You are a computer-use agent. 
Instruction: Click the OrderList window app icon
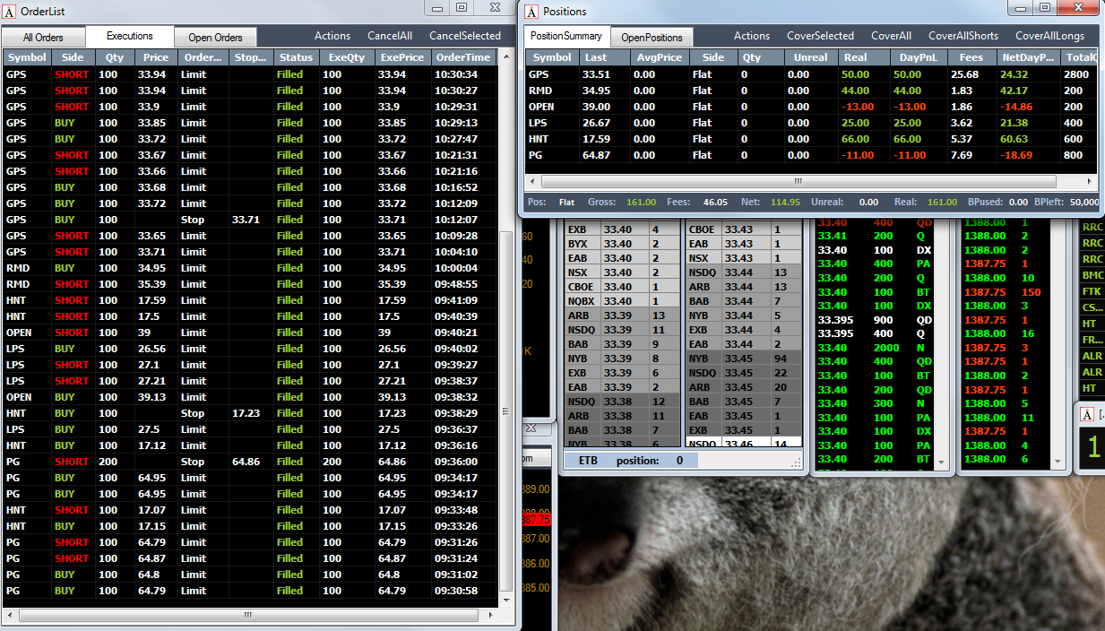(x=9, y=12)
